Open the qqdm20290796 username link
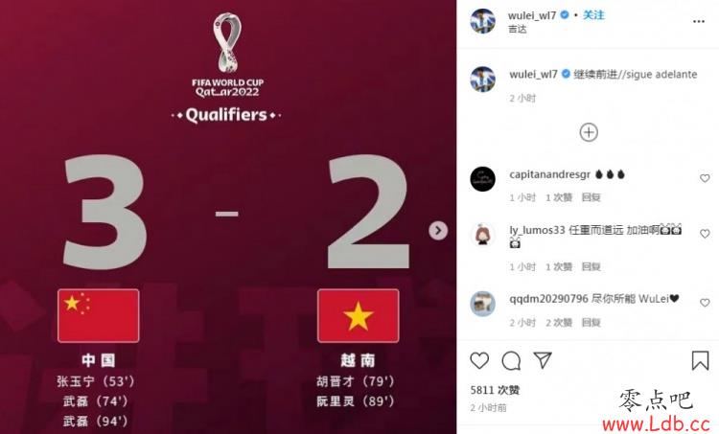 [x=548, y=299]
